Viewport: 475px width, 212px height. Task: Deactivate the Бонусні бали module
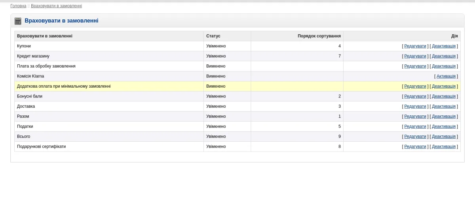[x=444, y=96]
